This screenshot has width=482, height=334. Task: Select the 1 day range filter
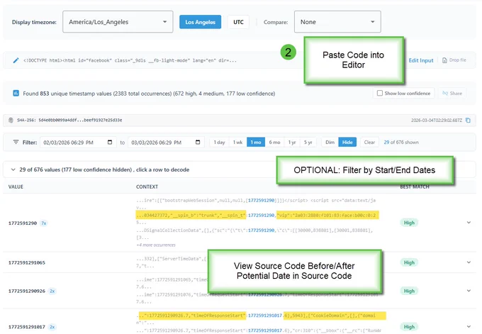pyautogui.click(x=219, y=142)
